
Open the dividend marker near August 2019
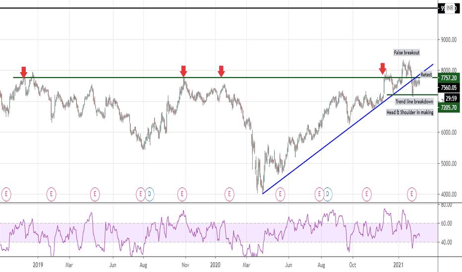(149, 194)
